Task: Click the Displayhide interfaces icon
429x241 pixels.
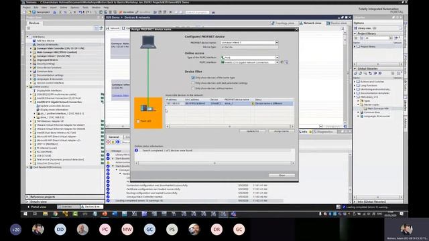Action: 34,90
